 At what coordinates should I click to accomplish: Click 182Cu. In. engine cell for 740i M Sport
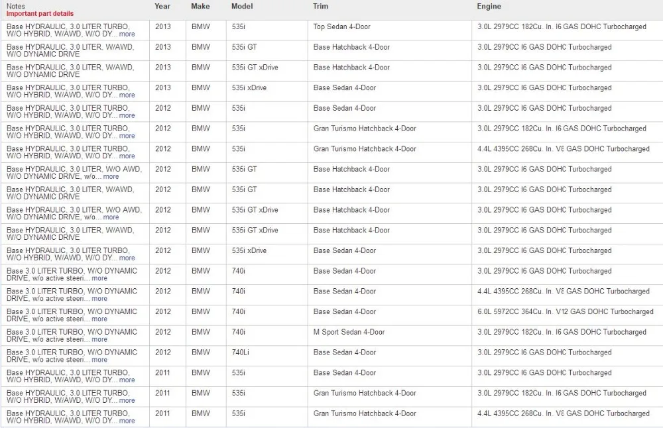pos(568,335)
